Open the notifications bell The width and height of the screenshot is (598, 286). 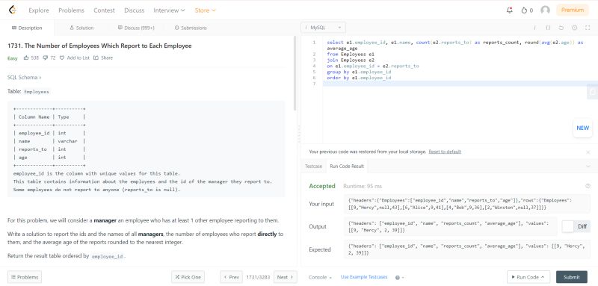(x=510, y=10)
